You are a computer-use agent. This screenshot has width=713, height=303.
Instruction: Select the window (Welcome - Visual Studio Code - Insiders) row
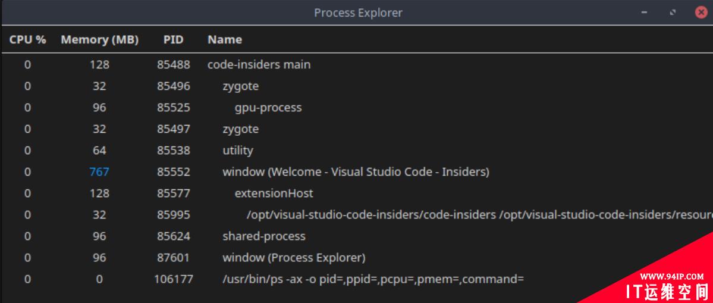pyautogui.click(x=357, y=171)
